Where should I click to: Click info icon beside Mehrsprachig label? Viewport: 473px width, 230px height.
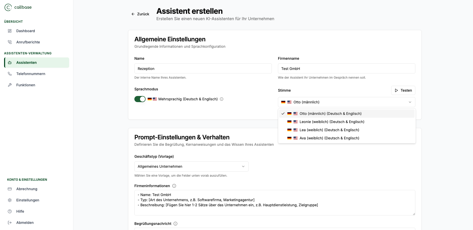pos(222,99)
